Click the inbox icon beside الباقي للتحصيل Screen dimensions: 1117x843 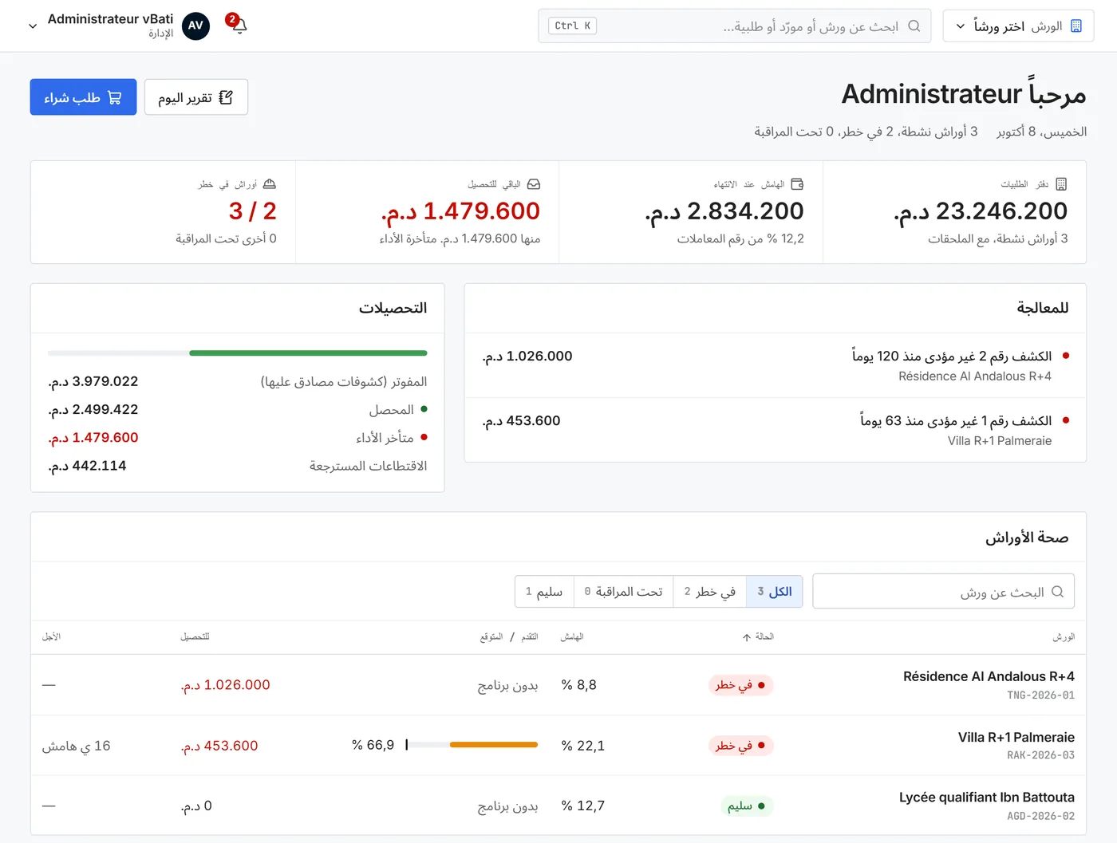pos(534,184)
